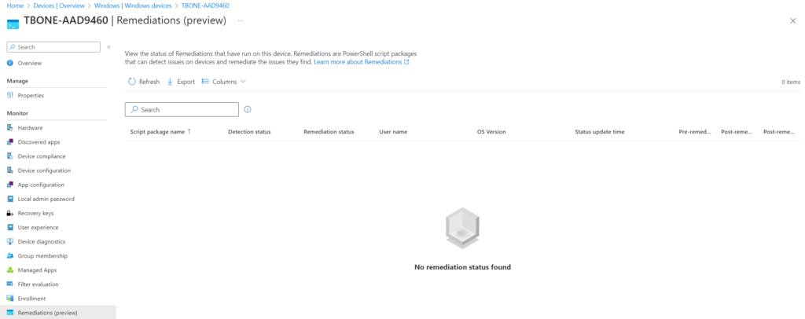The width and height of the screenshot is (805, 319).
Task: Sort by OS Version column header
Action: coord(491,132)
